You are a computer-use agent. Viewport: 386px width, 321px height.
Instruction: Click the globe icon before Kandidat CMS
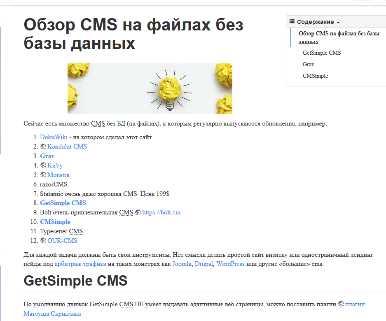pyautogui.click(x=43, y=147)
